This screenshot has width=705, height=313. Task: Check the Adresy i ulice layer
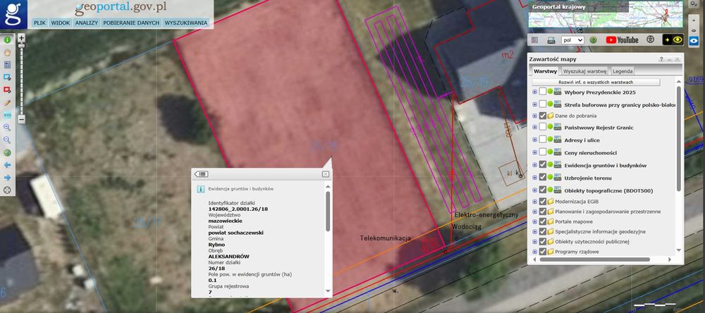coord(543,140)
